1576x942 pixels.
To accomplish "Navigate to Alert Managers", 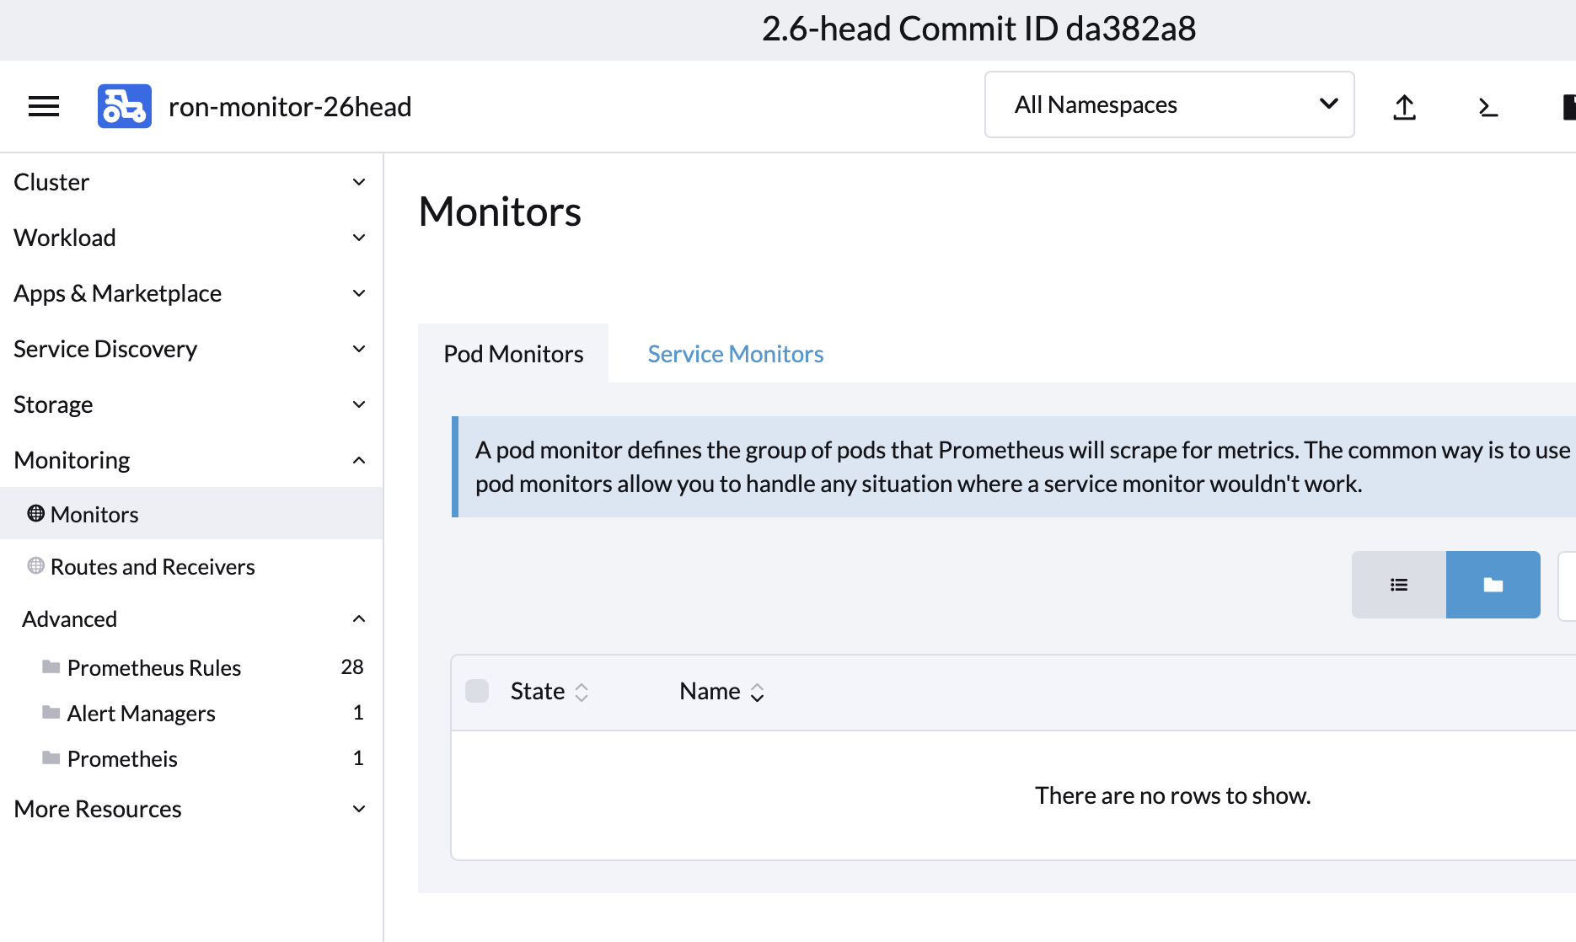I will [x=141, y=713].
